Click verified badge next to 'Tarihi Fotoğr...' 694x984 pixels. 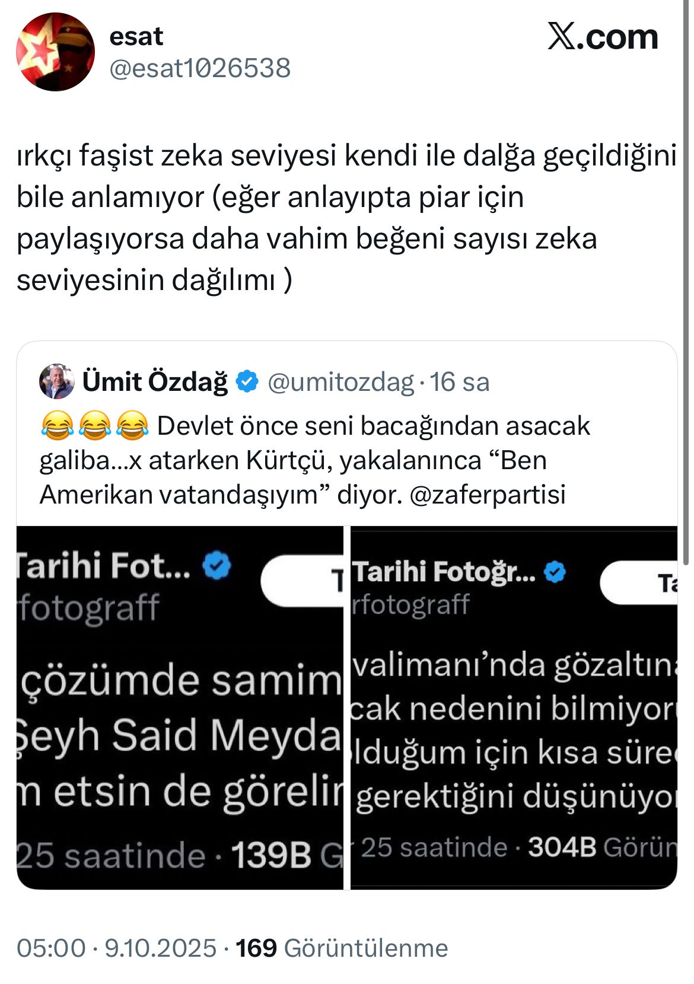[x=555, y=572]
